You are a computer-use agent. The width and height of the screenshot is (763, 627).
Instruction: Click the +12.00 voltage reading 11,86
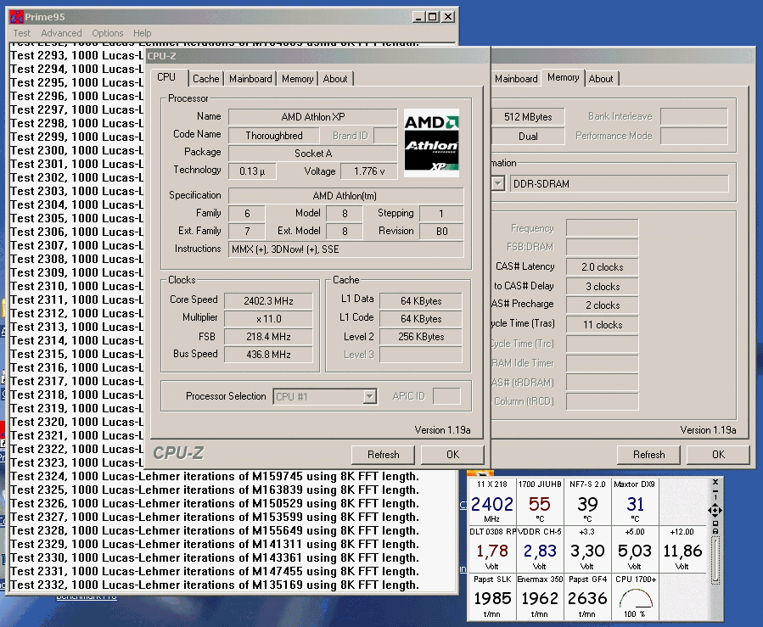point(682,551)
